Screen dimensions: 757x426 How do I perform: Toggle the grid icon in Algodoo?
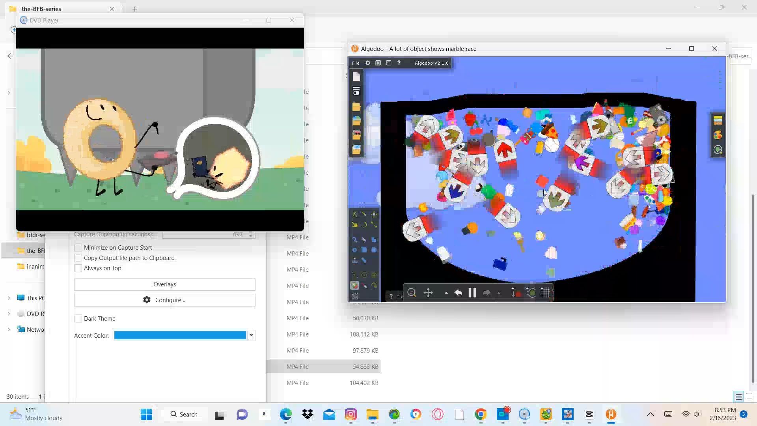(x=546, y=293)
